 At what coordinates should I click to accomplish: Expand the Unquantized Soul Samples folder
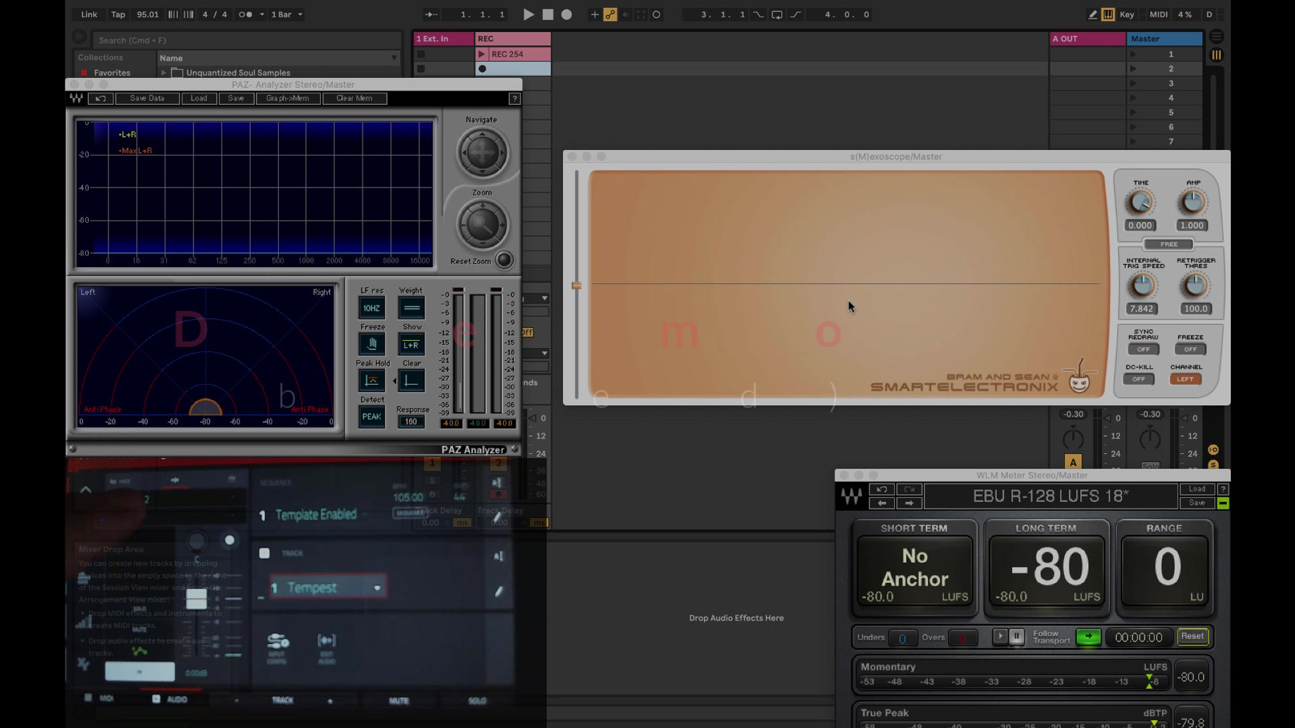coord(163,73)
